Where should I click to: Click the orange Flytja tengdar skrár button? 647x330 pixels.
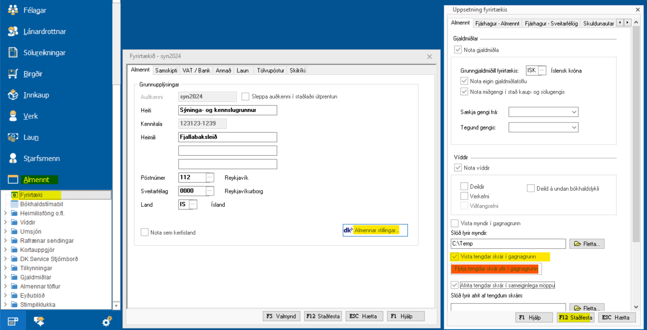click(496, 269)
